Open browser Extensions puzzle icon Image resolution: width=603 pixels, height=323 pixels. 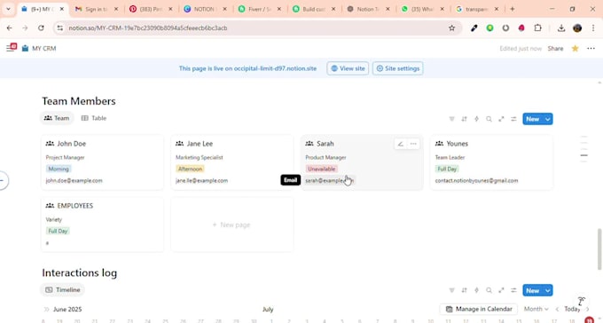point(537,28)
